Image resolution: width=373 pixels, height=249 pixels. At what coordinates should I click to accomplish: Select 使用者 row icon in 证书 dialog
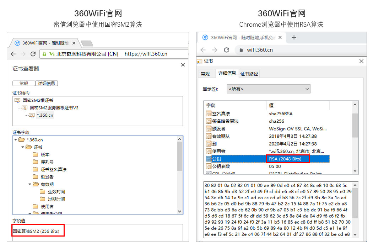pos(209,151)
